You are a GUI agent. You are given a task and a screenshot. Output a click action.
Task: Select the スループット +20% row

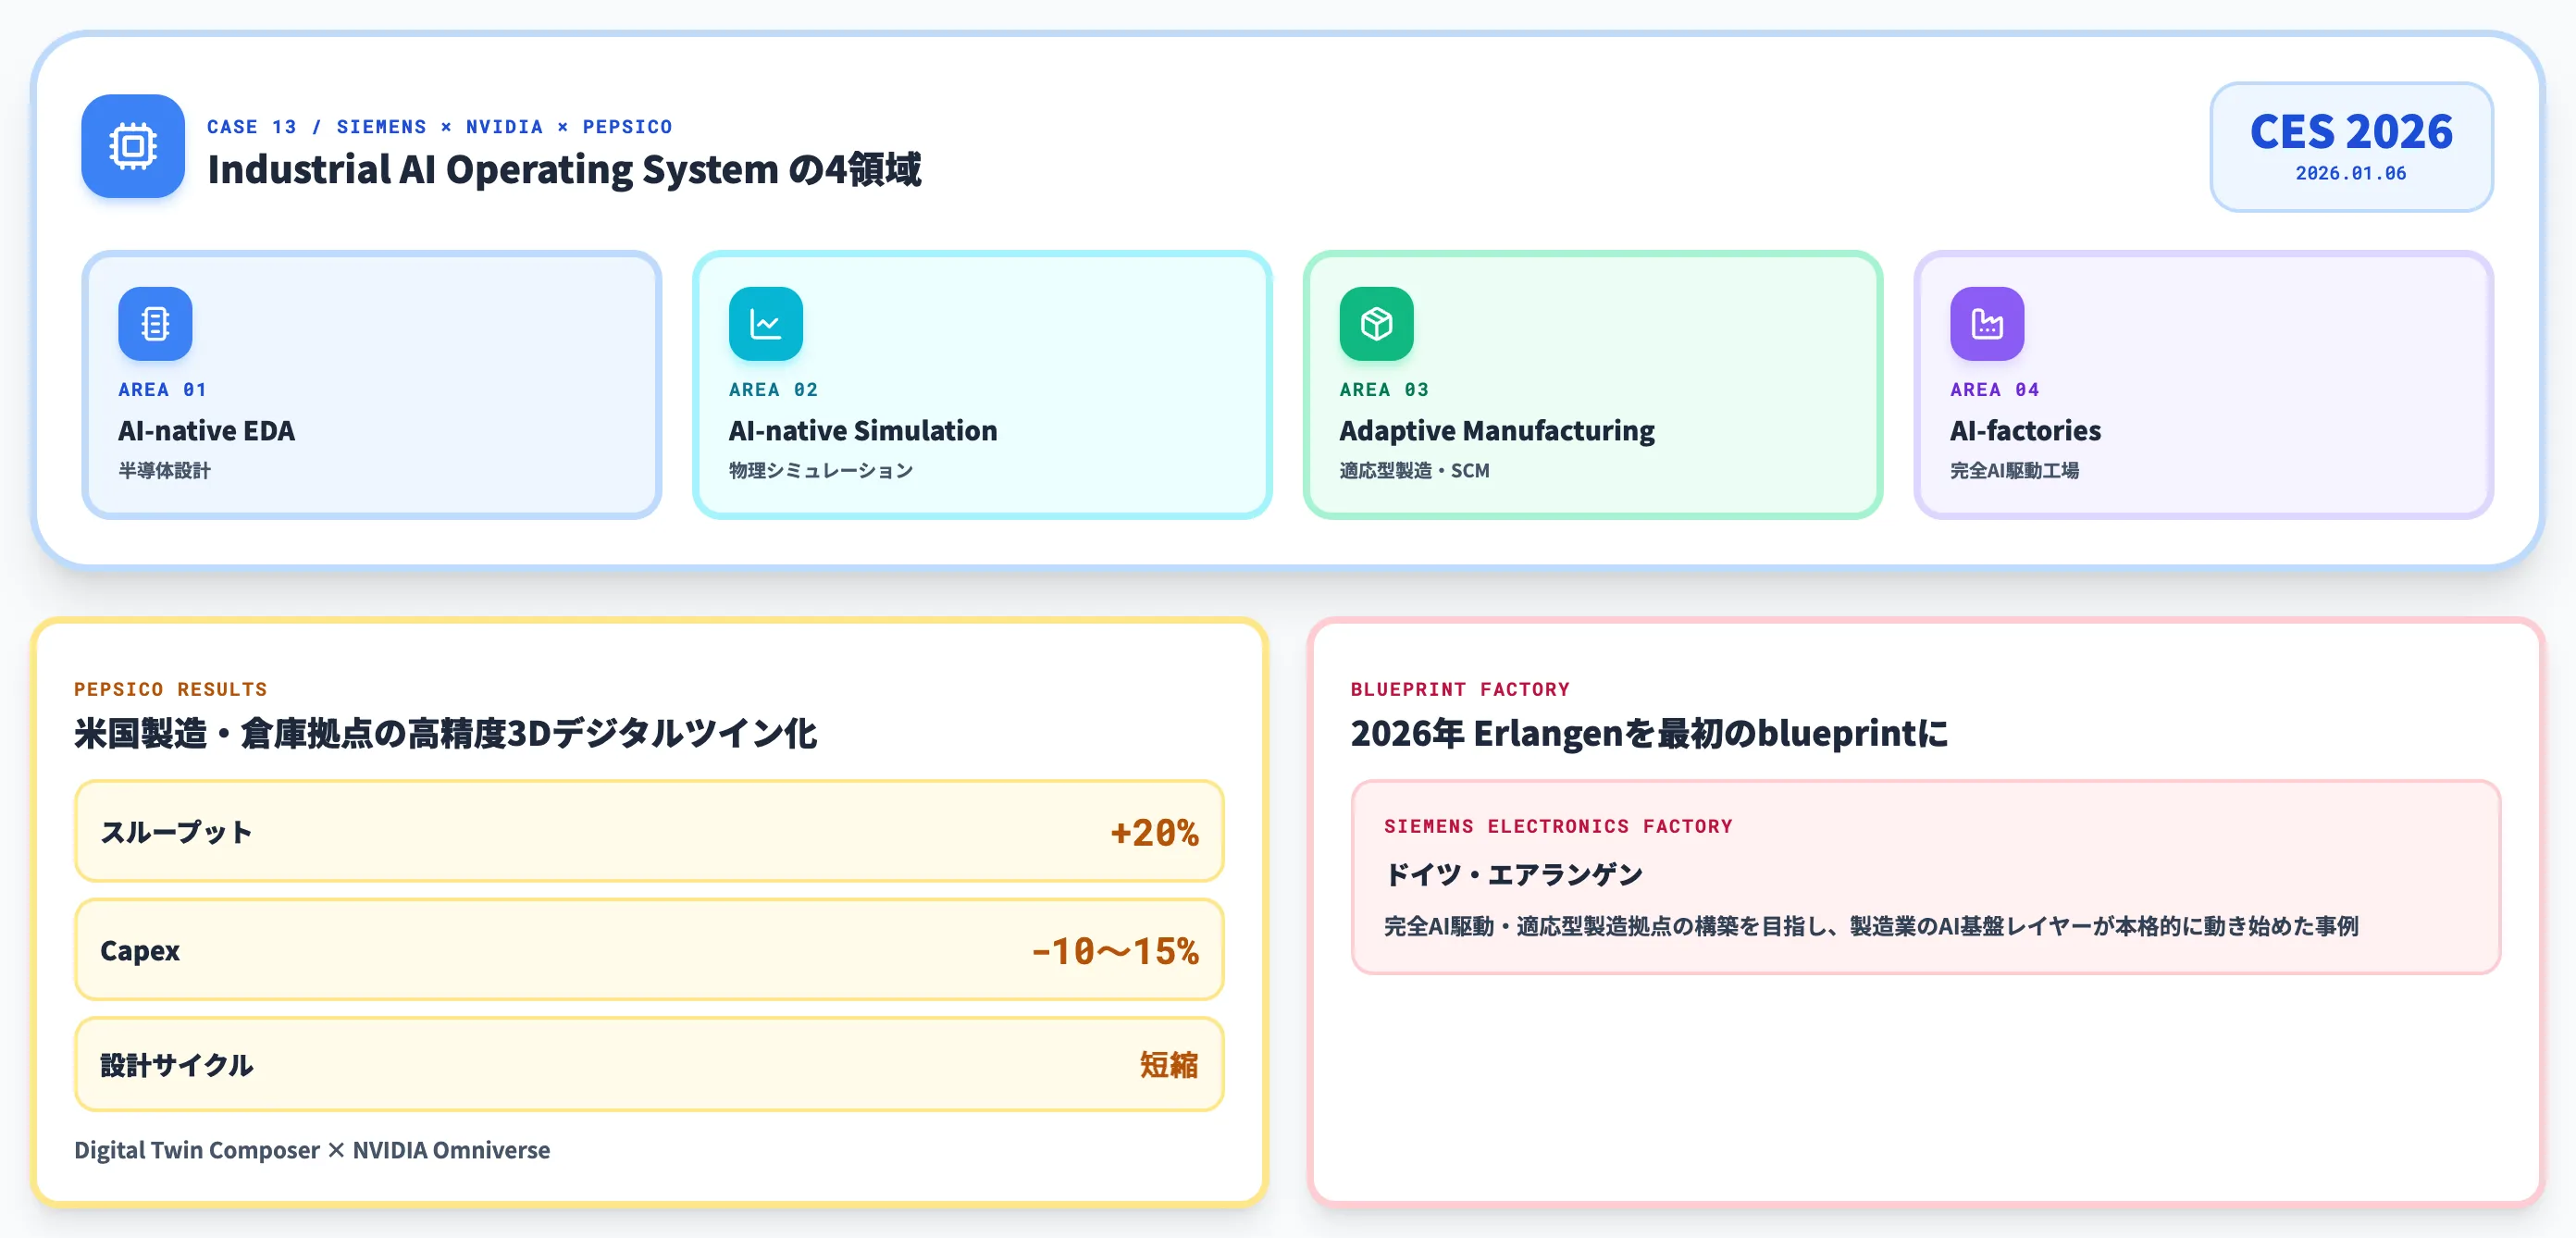tap(649, 831)
